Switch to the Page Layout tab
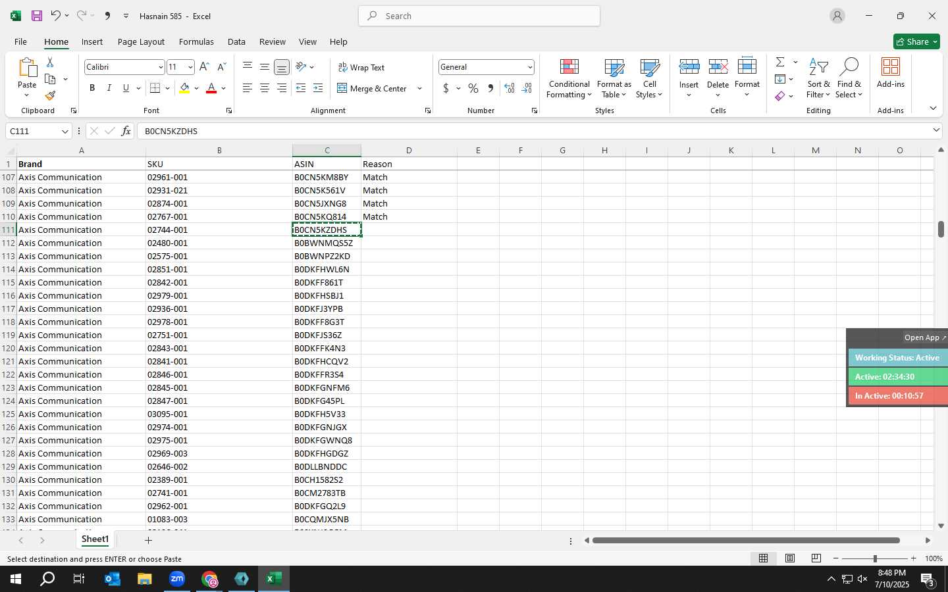Screen dimensions: 948x592 (141, 41)
